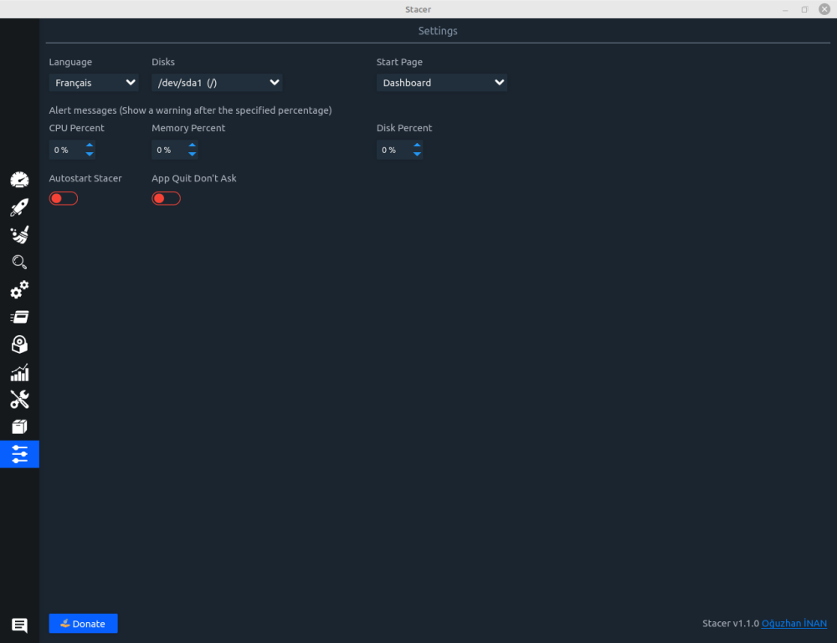Click the Donate button
Image resolution: width=837 pixels, height=643 pixels.
coord(83,623)
